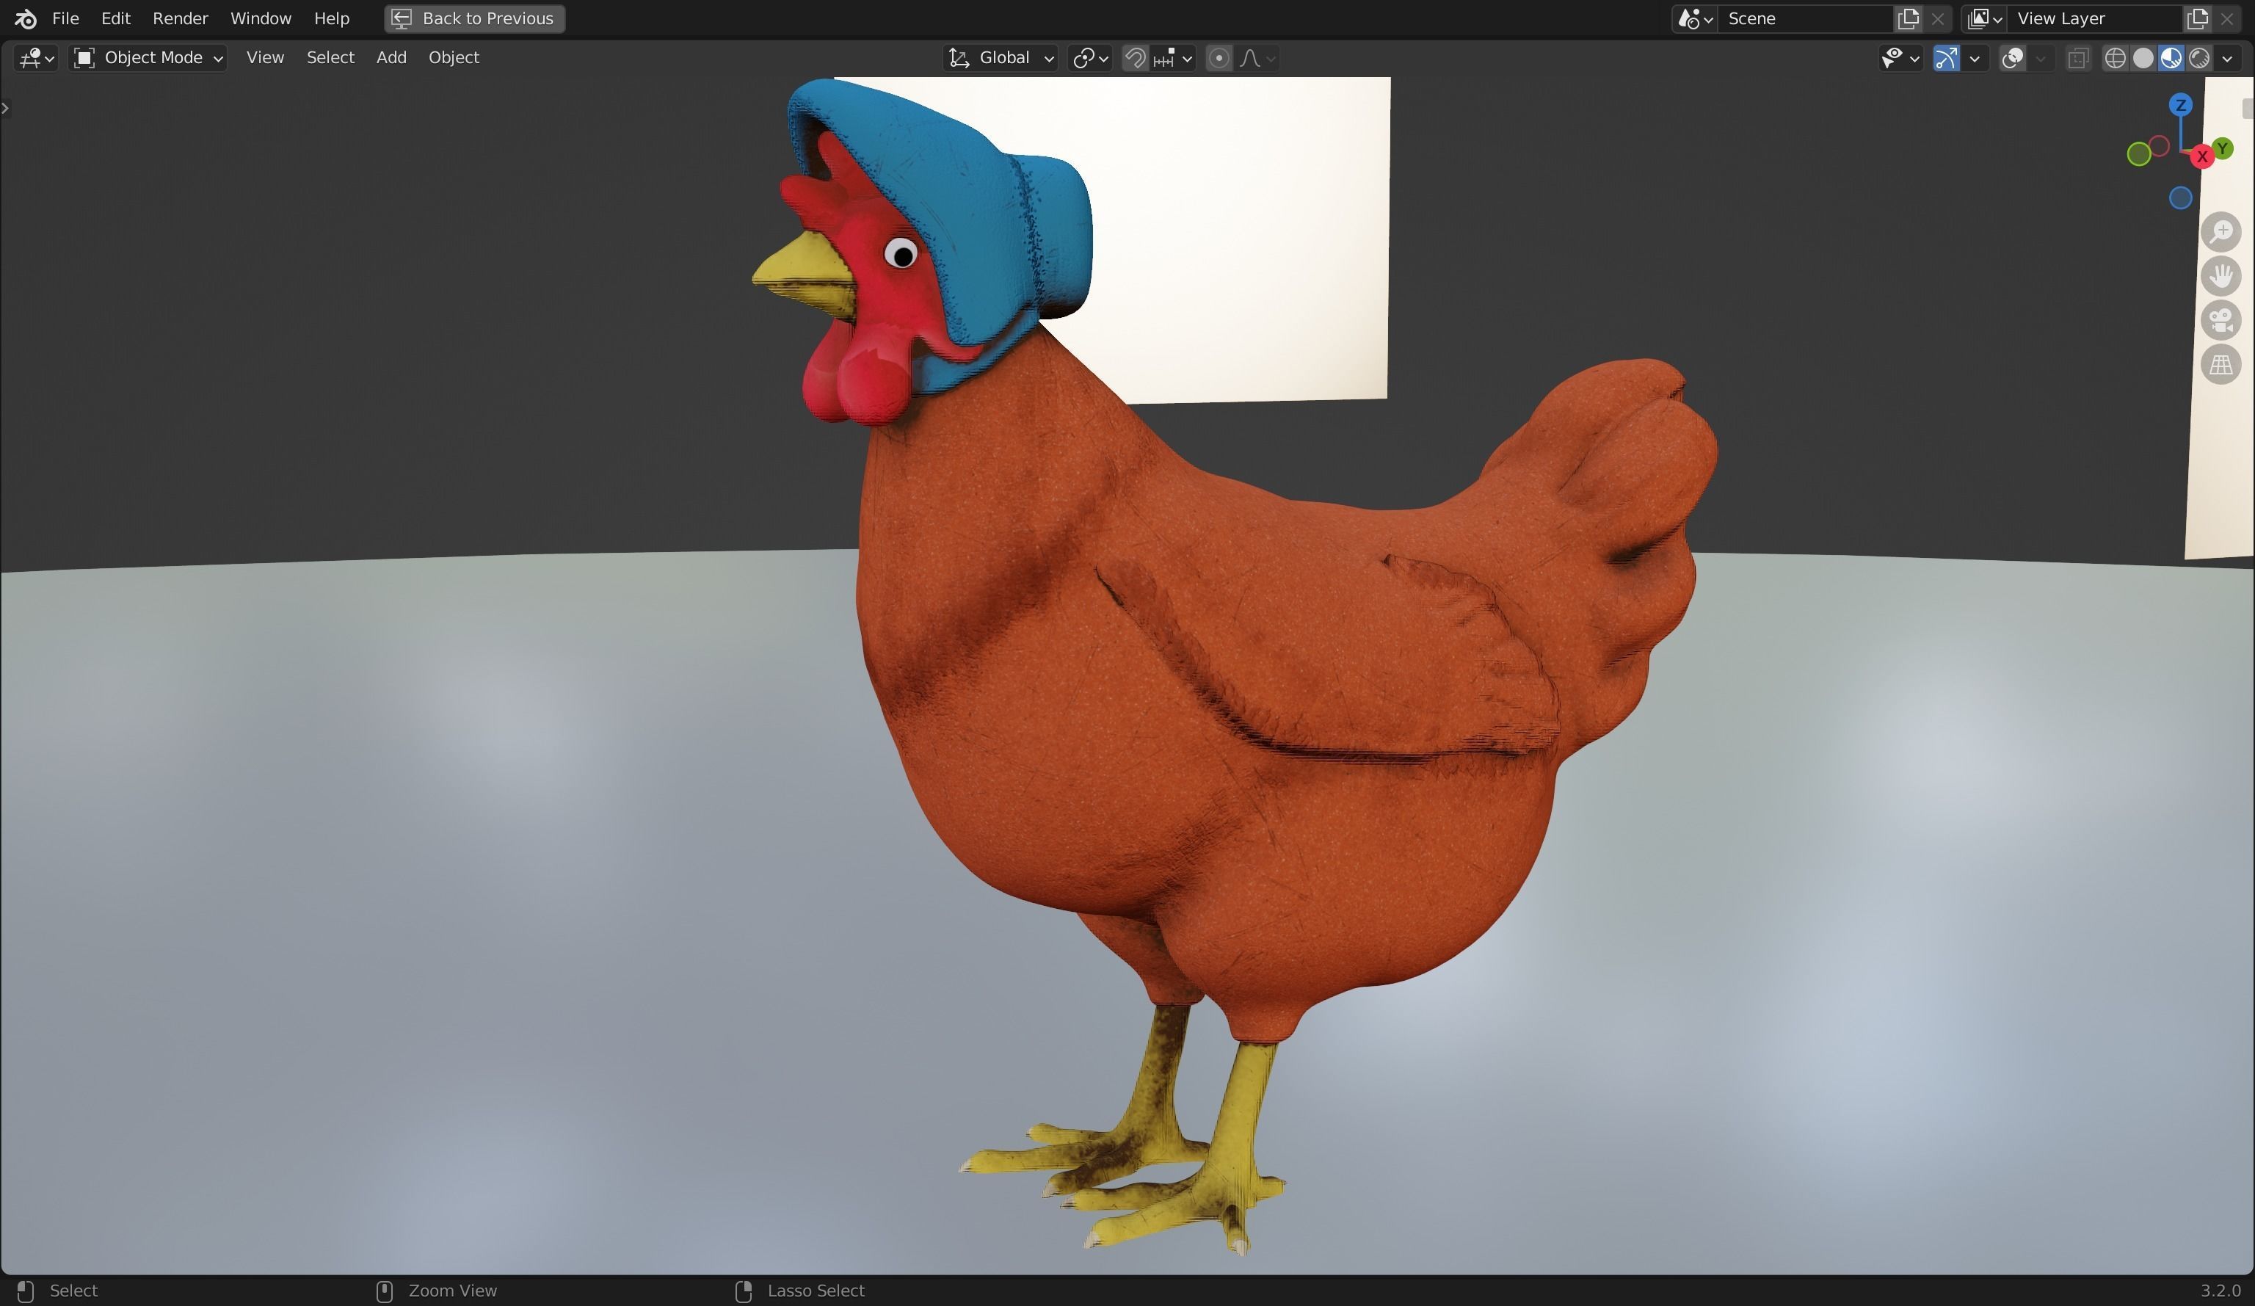
Task: Toggle proportional editing
Action: 1218,58
